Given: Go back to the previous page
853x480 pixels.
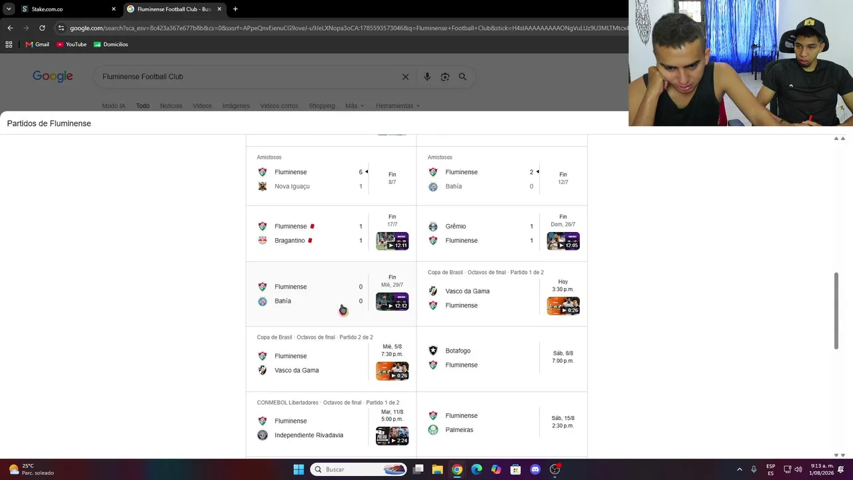Looking at the screenshot, I should pos(10,28).
